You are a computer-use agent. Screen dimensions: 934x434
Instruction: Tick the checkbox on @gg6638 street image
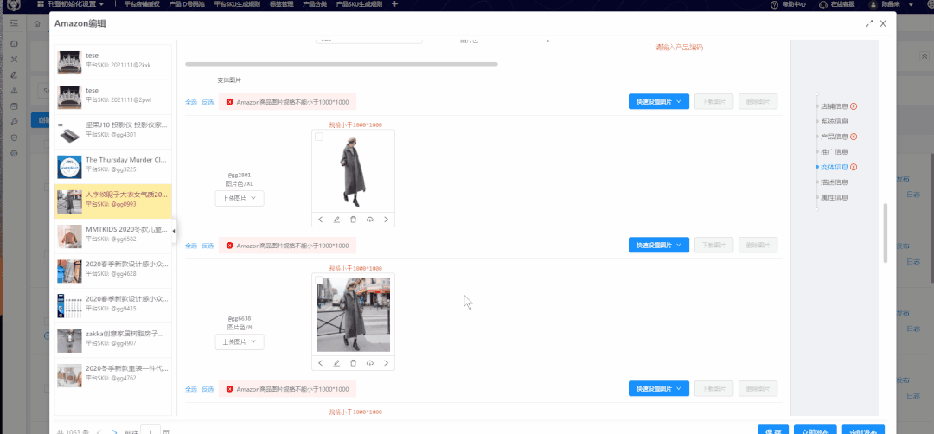pos(319,281)
